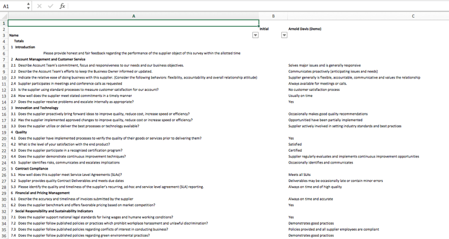This screenshot has height=239, width=449.
Task: Select the 'Totals' cell
Action: (x=19, y=41)
